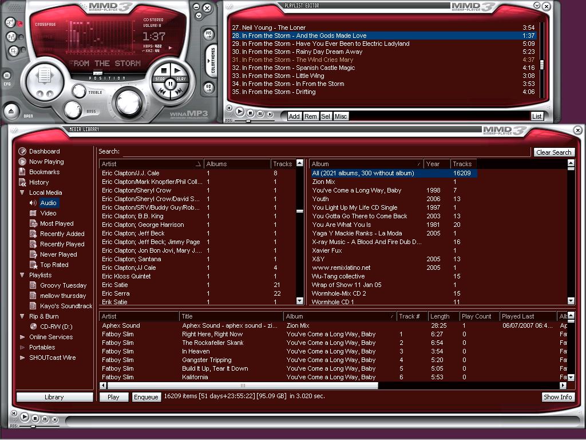Select playlist track "Spanish Castle Magic"

click(384, 68)
